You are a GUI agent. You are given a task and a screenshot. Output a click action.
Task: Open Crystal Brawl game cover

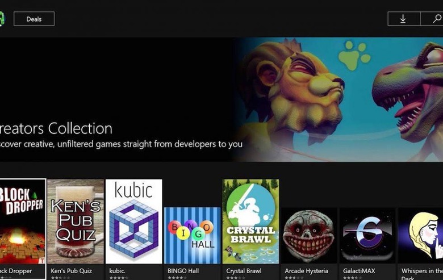tap(250, 222)
